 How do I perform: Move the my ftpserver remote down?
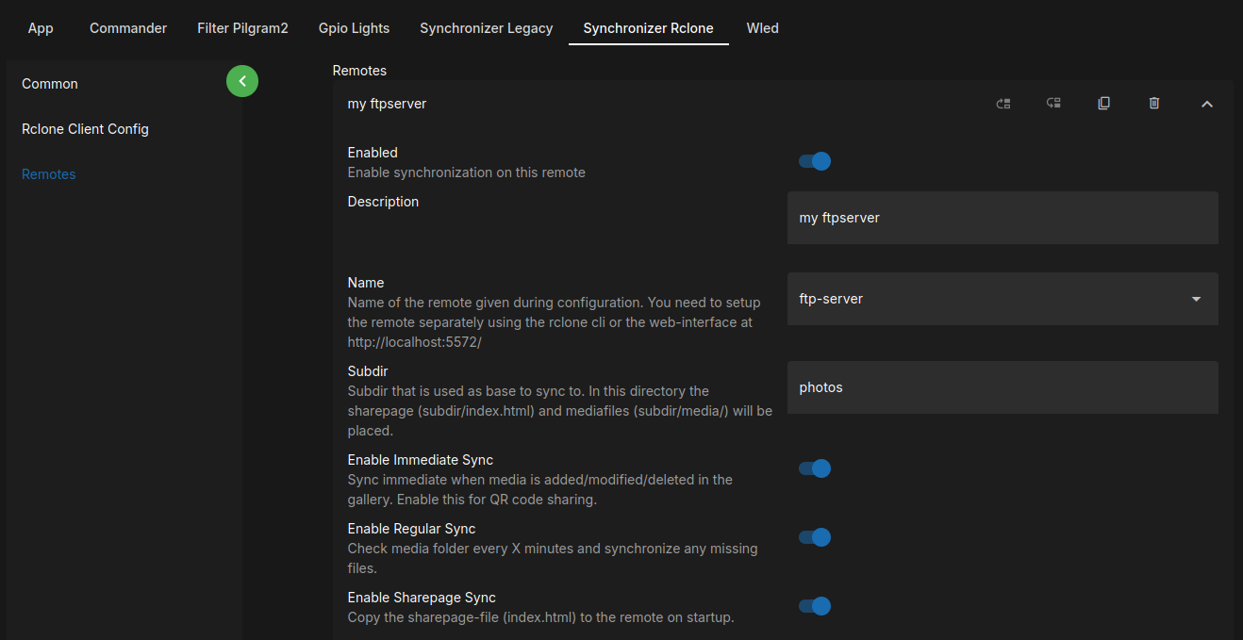tap(1053, 103)
